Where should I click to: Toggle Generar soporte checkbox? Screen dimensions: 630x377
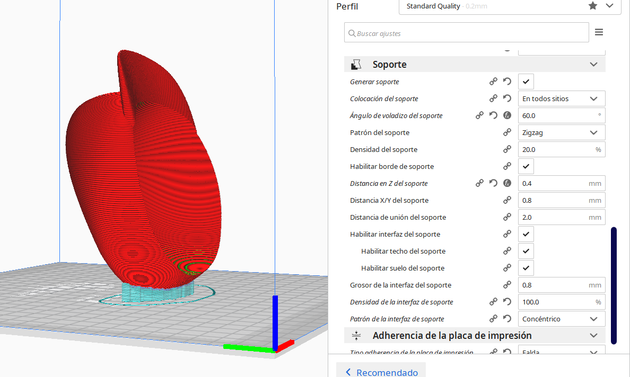click(x=526, y=82)
